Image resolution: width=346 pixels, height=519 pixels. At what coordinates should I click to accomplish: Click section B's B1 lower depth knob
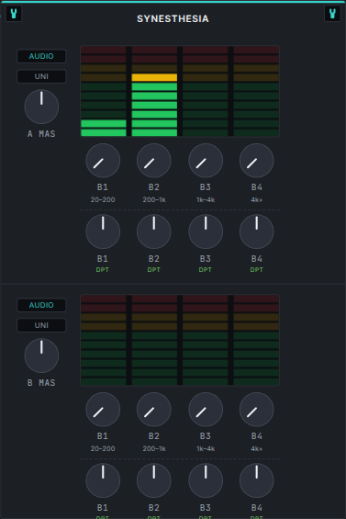(x=103, y=480)
